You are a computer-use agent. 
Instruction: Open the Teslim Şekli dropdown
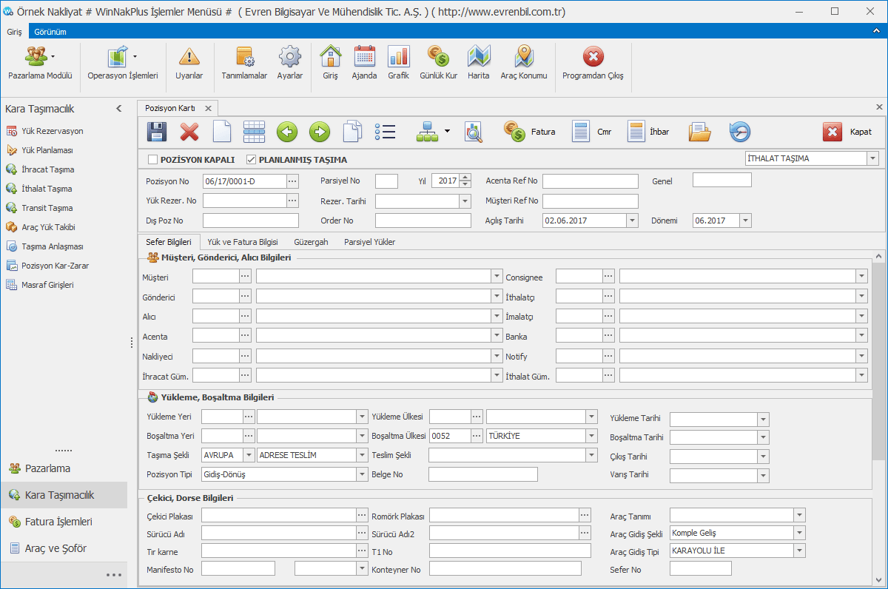tap(591, 455)
